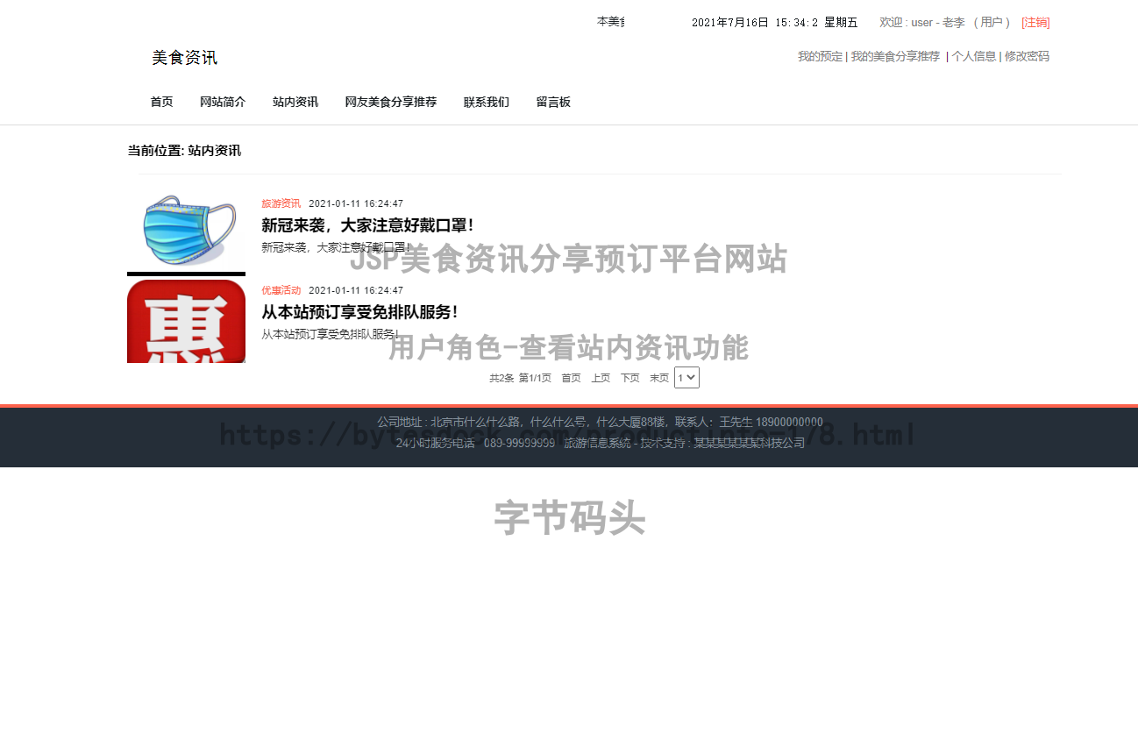Open the page number dropdown
Screen dimensions: 1138x733
[x=686, y=377]
